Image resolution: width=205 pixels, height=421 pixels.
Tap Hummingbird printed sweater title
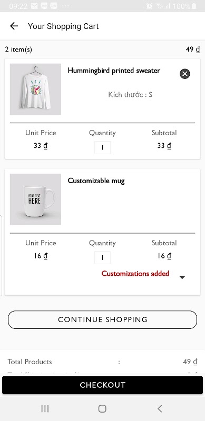click(114, 71)
